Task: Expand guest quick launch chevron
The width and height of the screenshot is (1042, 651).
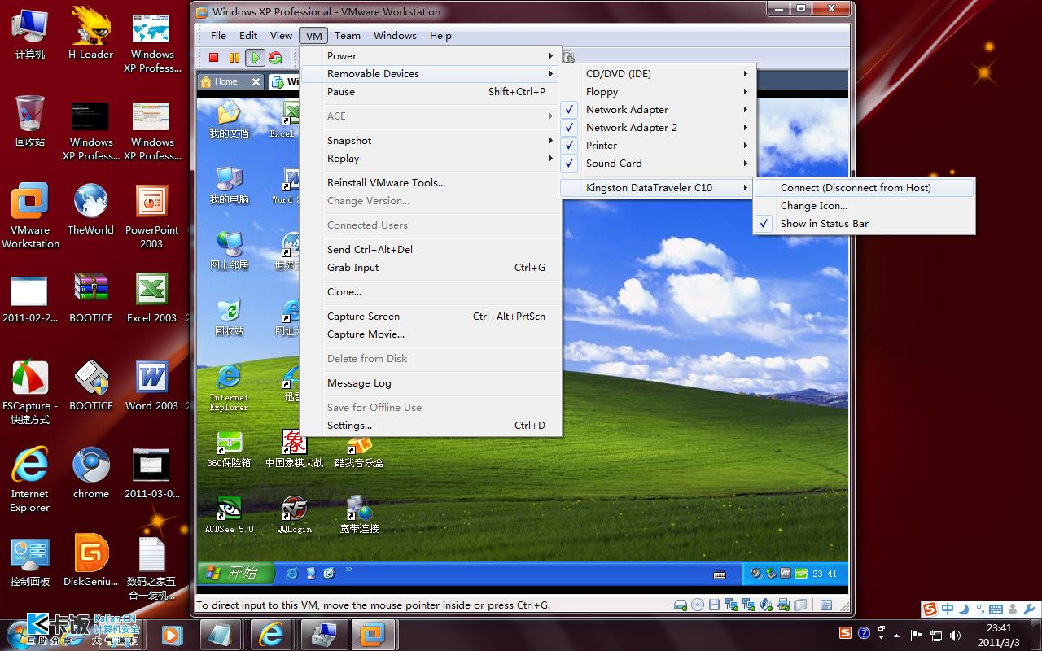Action: point(350,570)
